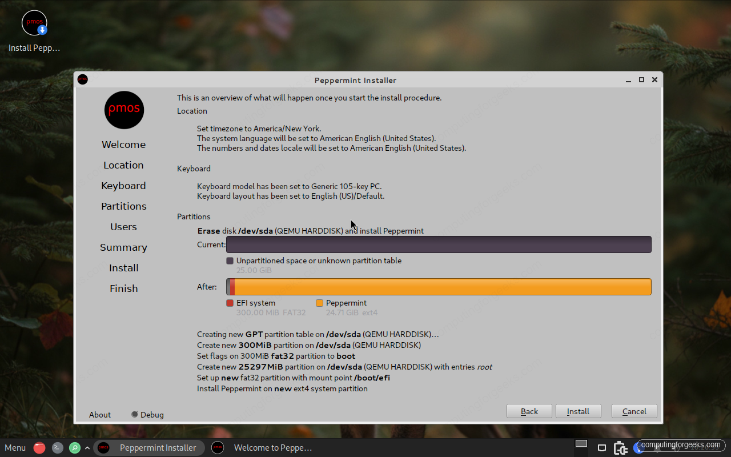Viewport: 731px width, 457px height.
Task: Click the Install button
Action: click(578, 411)
